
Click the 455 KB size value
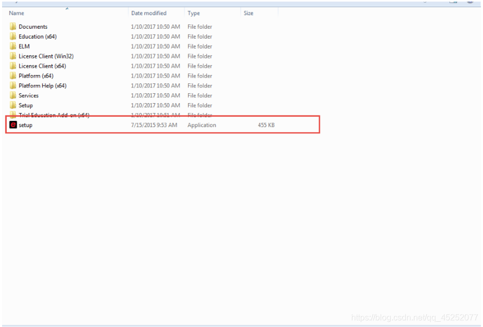click(266, 125)
